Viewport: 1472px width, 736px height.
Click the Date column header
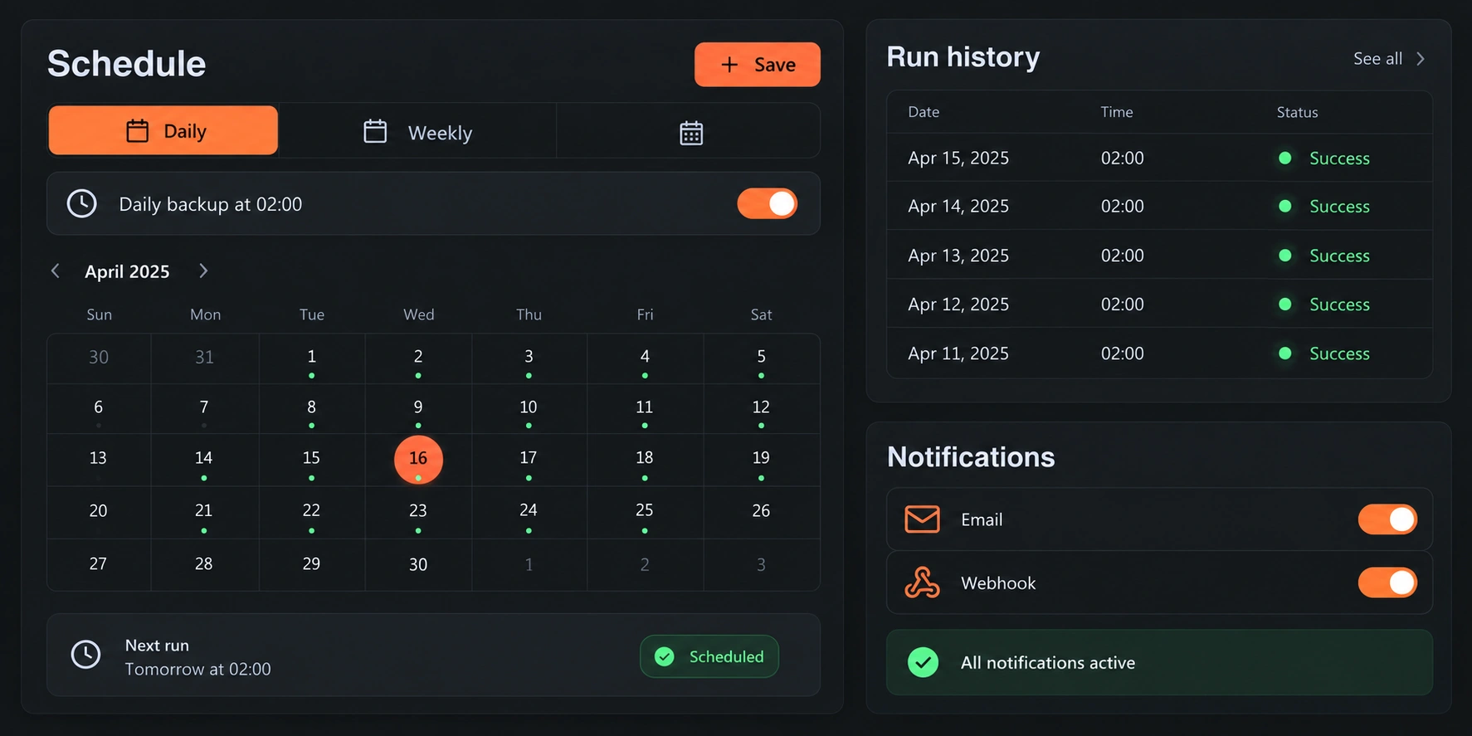pos(924,112)
